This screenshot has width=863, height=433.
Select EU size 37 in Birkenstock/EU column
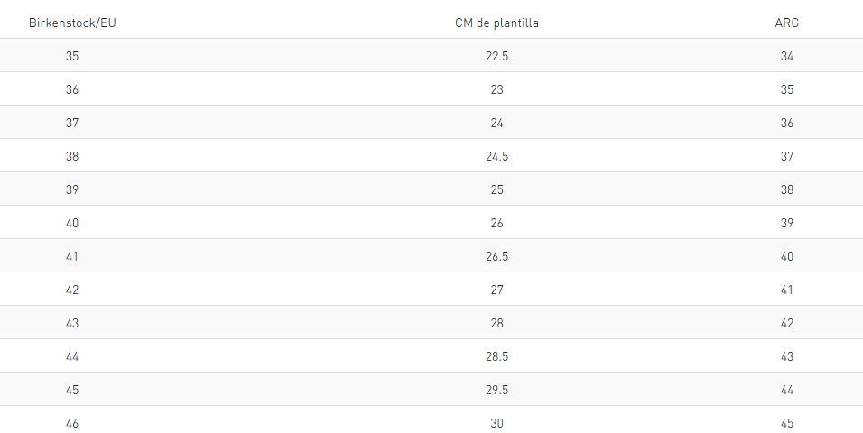click(72, 123)
